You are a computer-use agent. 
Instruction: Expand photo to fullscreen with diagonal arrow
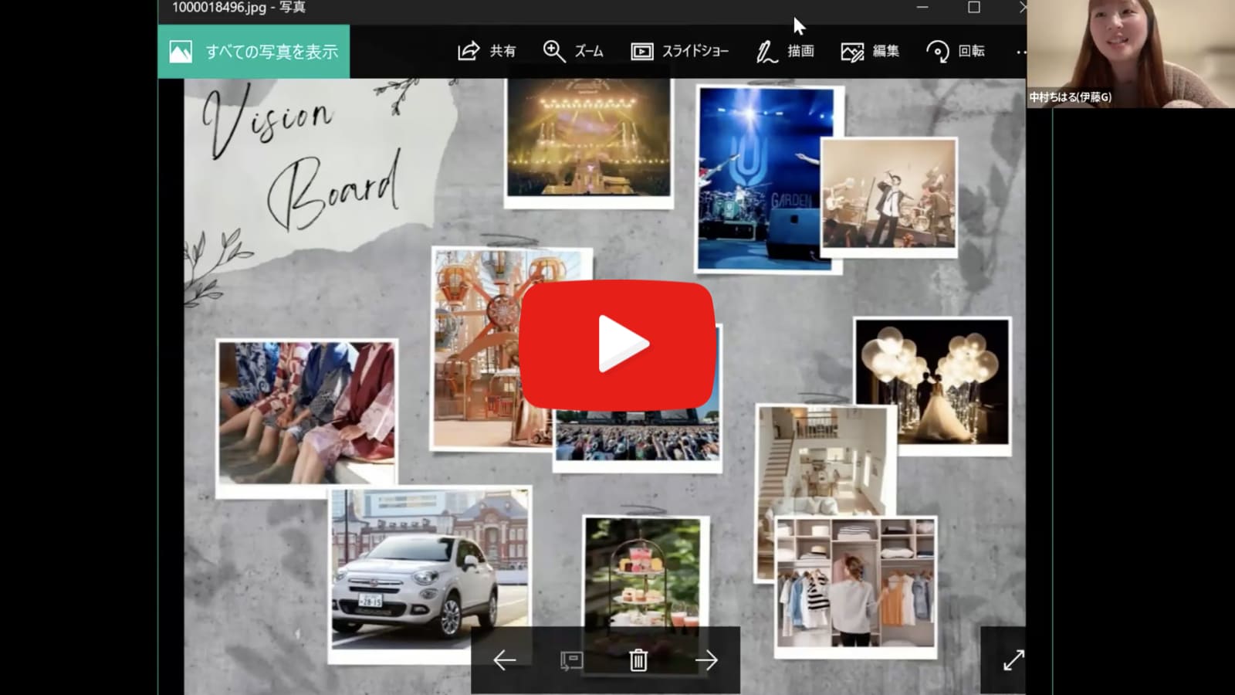[1012, 660]
